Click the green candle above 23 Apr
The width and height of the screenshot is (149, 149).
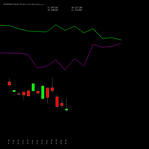(x=33, y=87)
